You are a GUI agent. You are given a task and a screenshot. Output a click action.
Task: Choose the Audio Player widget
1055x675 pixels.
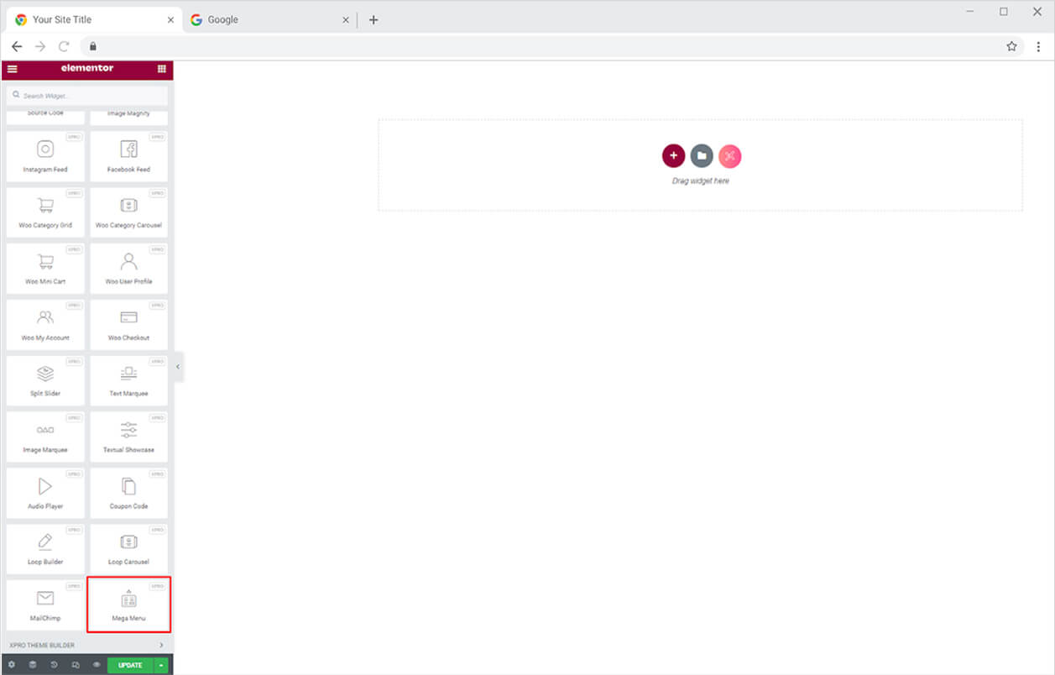tap(45, 492)
